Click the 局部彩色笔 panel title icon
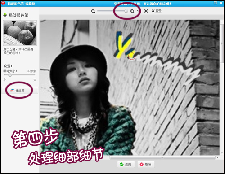 (x=5, y=15)
